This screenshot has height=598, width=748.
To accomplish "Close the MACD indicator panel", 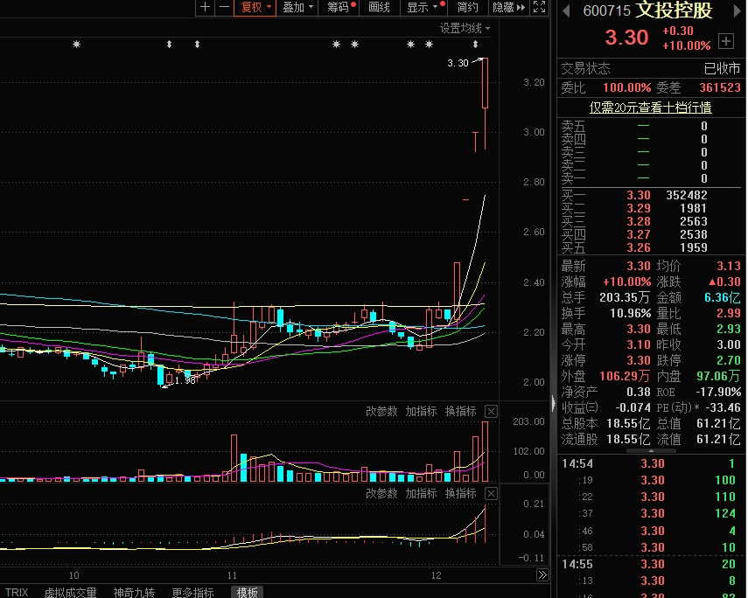I will [491, 494].
